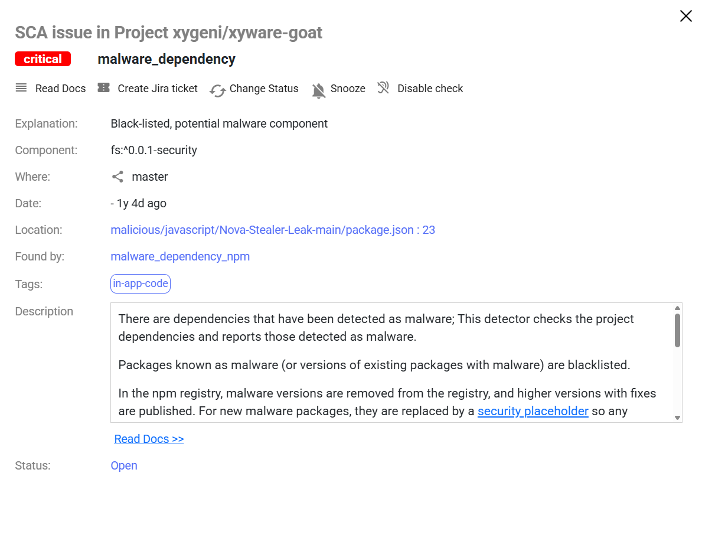Follow the security placeholder link
Viewport: 702px width, 541px height.
pyautogui.click(x=533, y=411)
